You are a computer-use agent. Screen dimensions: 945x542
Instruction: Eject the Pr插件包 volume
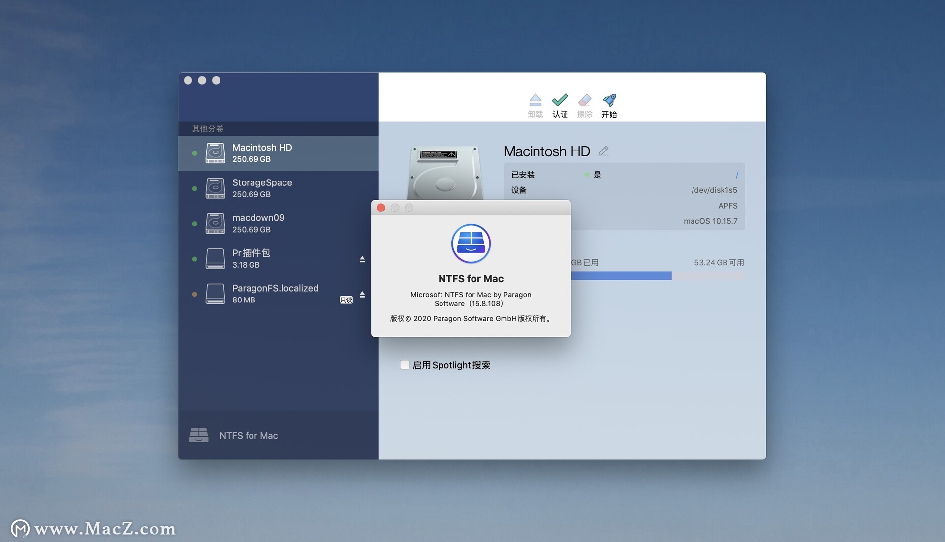point(362,259)
